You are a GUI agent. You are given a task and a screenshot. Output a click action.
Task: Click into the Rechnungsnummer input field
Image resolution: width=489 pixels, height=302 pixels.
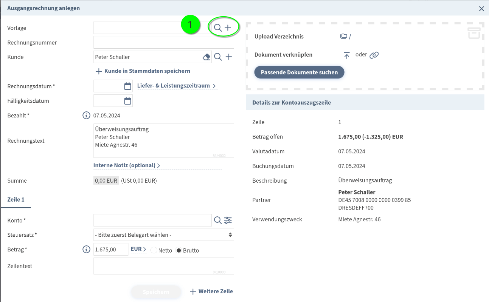pos(163,42)
